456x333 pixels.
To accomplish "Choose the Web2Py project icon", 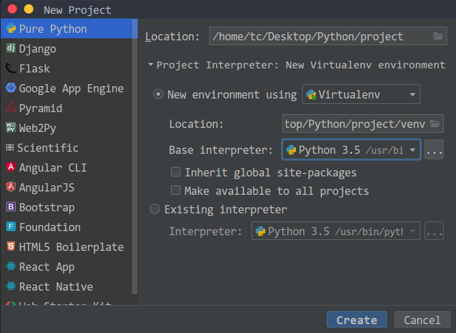I will 11,128.
